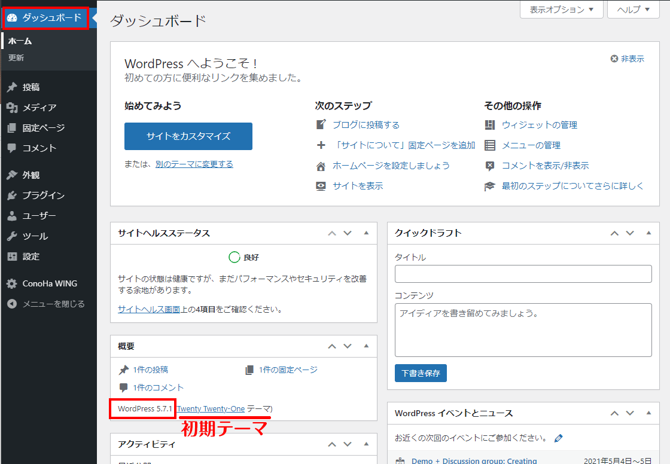Click the home icon beside ホームページを設定しましょう
Viewport: 670px width, 464px height.
click(x=321, y=166)
